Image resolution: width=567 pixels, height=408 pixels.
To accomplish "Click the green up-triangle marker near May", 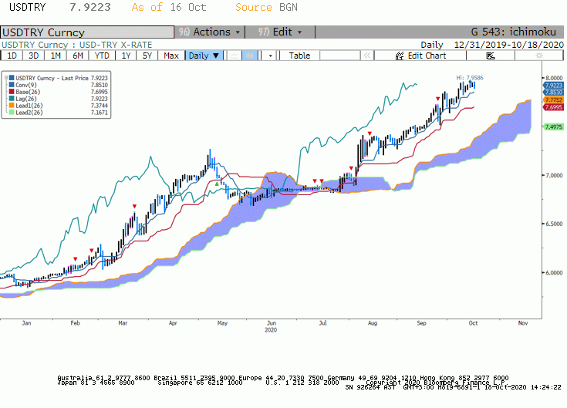I will tap(217, 184).
